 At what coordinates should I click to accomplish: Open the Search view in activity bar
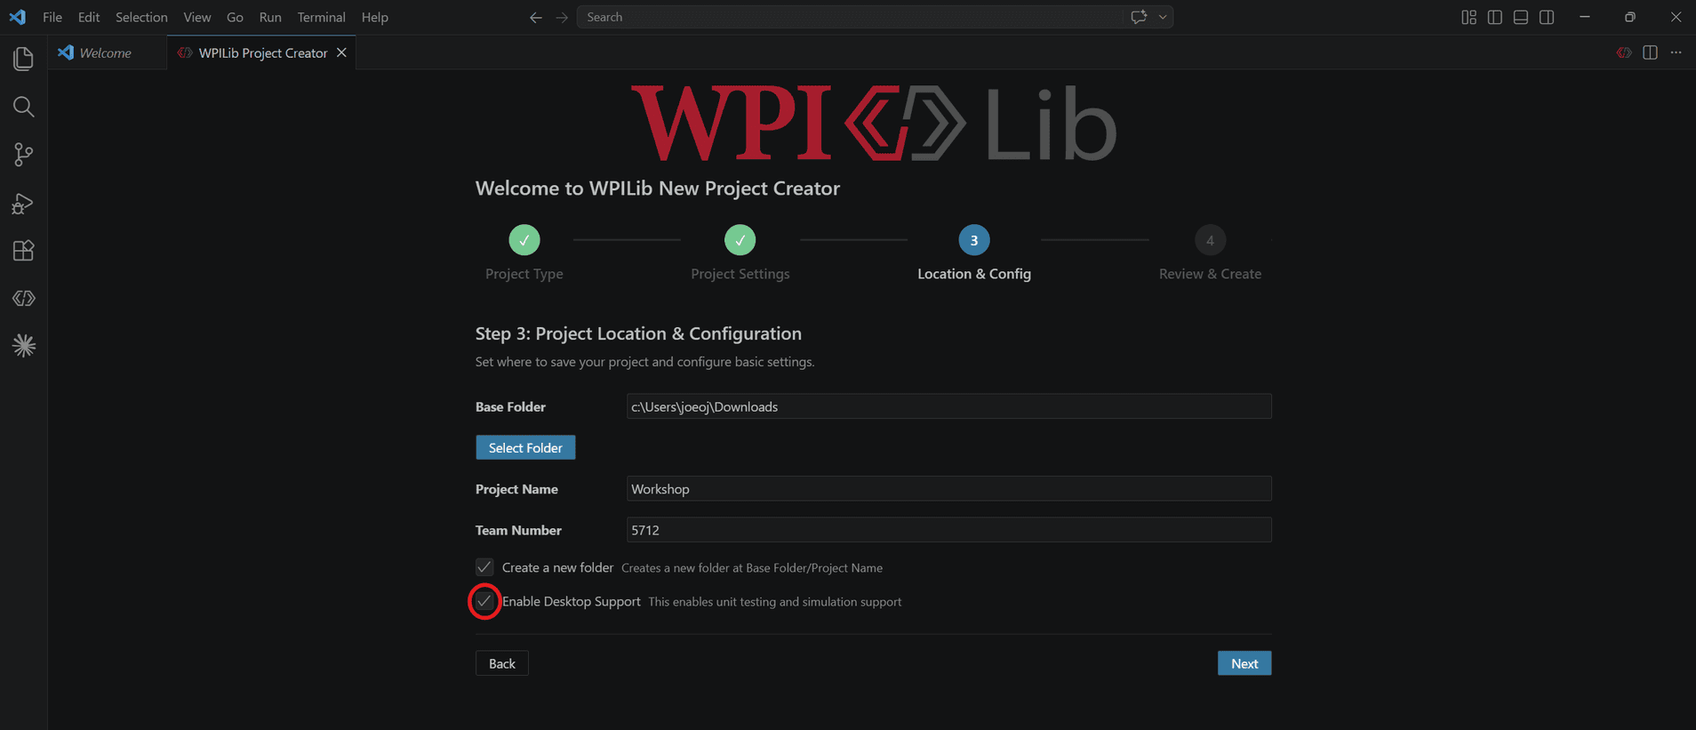23,107
